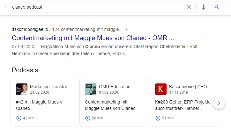Click the blue magnifier search icon
The width and height of the screenshot is (231, 136).
point(217,7)
